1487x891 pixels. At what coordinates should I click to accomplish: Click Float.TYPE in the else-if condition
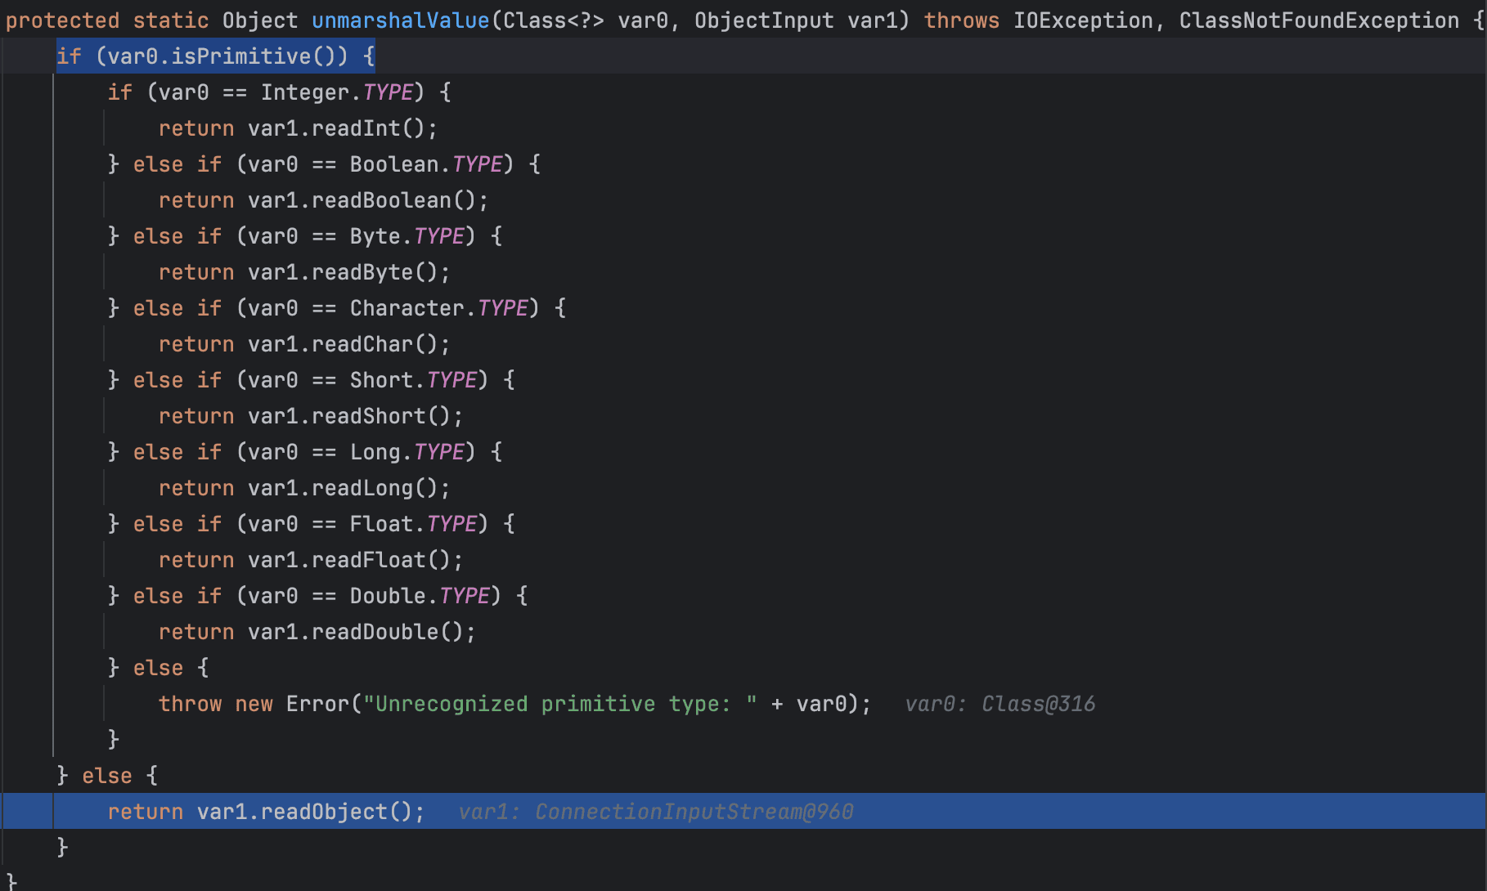414,524
